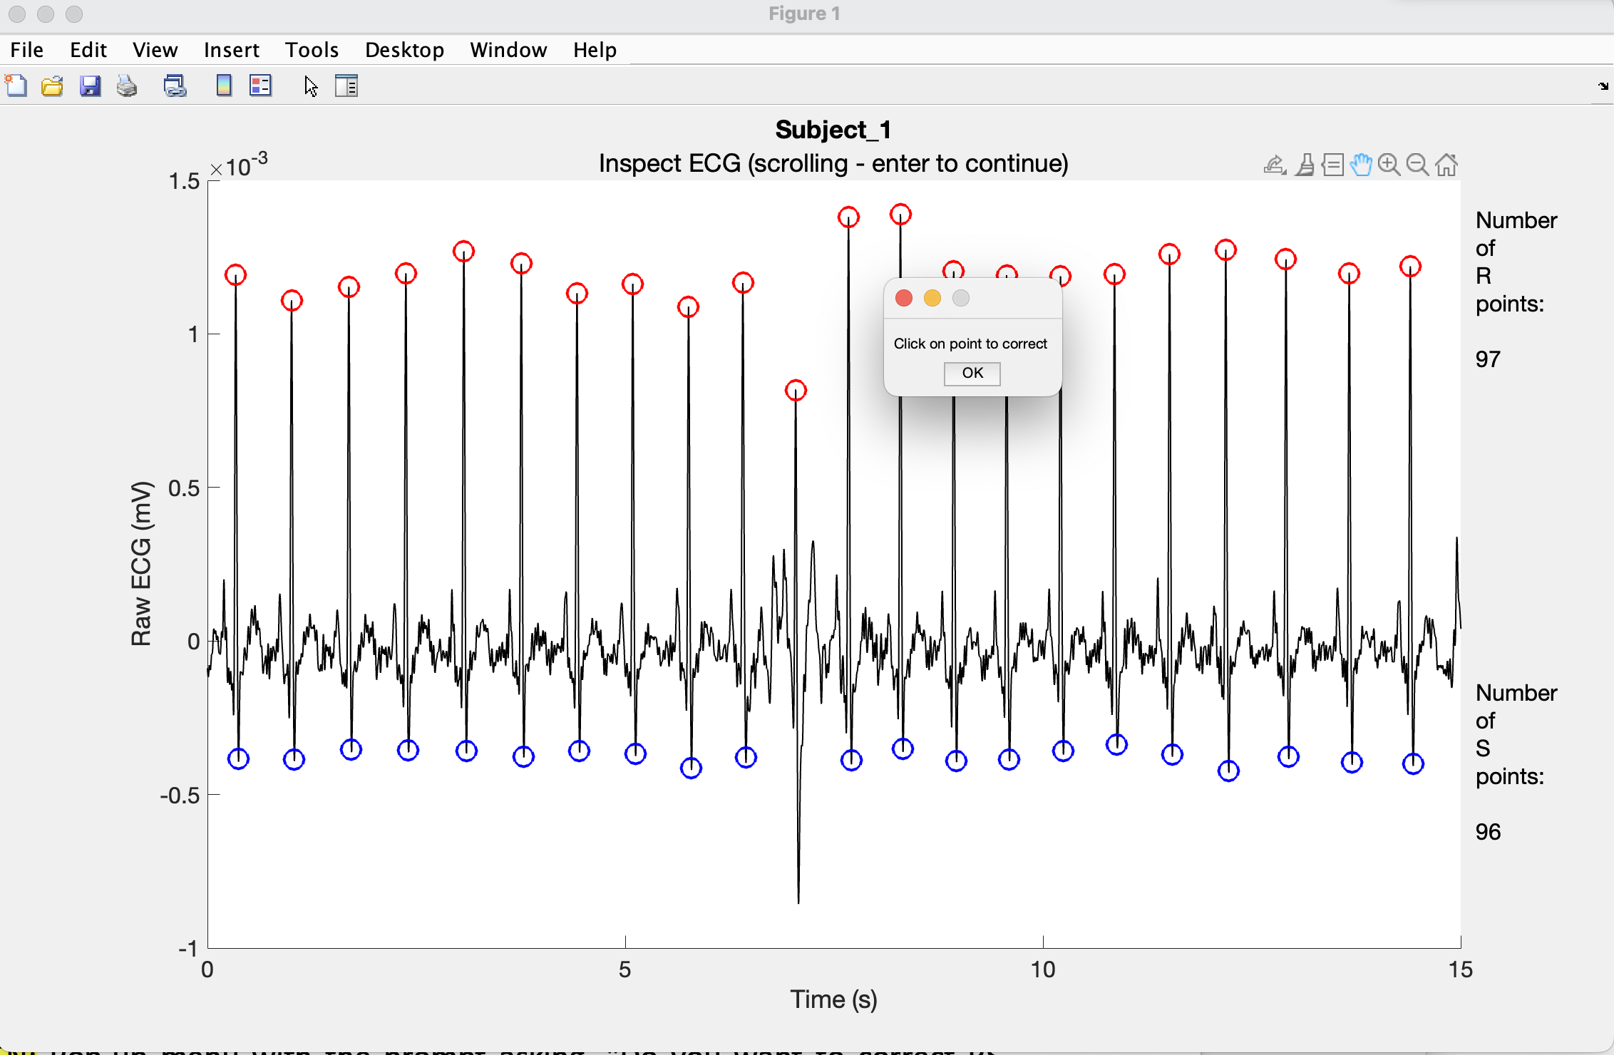Click the Zoom In magnifier axes icon
Image resolution: width=1614 pixels, height=1055 pixels.
coord(1389,165)
